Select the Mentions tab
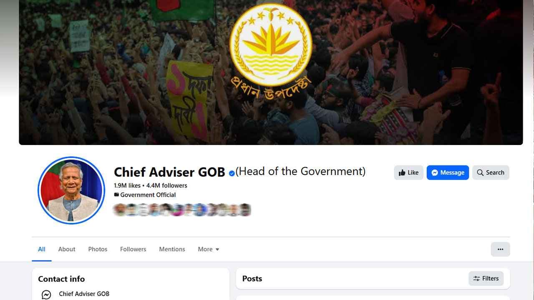 pos(172,249)
